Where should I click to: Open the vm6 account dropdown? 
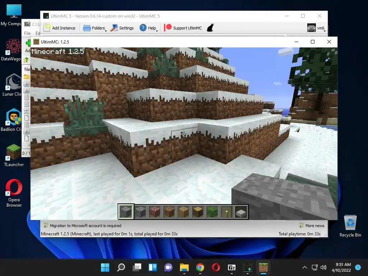click(x=316, y=28)
